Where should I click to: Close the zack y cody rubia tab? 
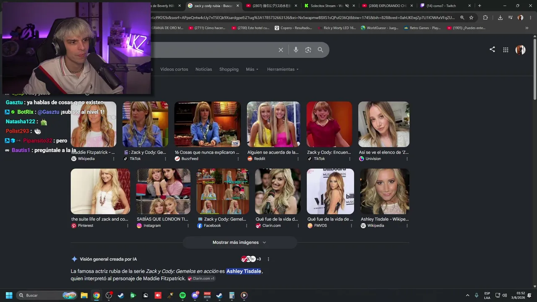238,6
